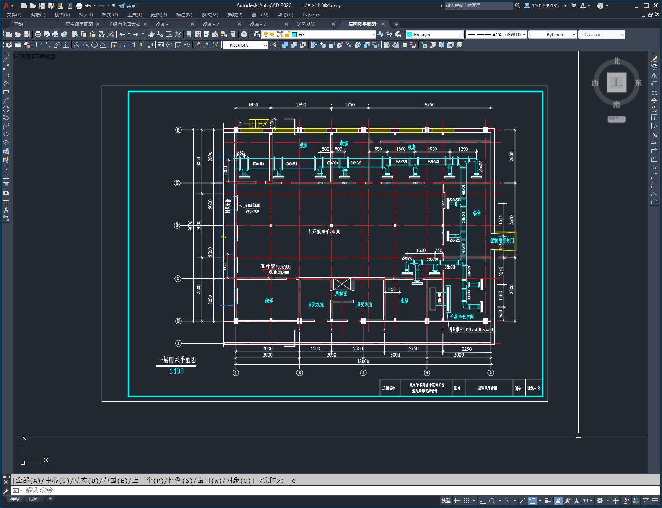The image size is (662, 508).
Task: Toggle grid display in status bar
Action: (x=457, y=500)
